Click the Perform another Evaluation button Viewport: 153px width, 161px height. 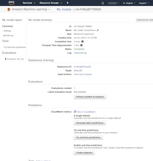tap(90, 97)
